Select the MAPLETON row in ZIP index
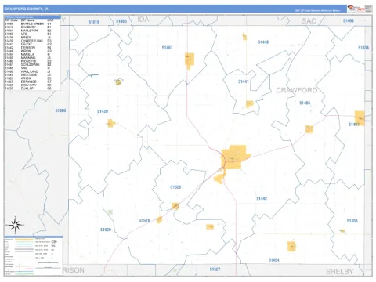The width and height of the screenshot is (376, 282). (x=28, y=31)
